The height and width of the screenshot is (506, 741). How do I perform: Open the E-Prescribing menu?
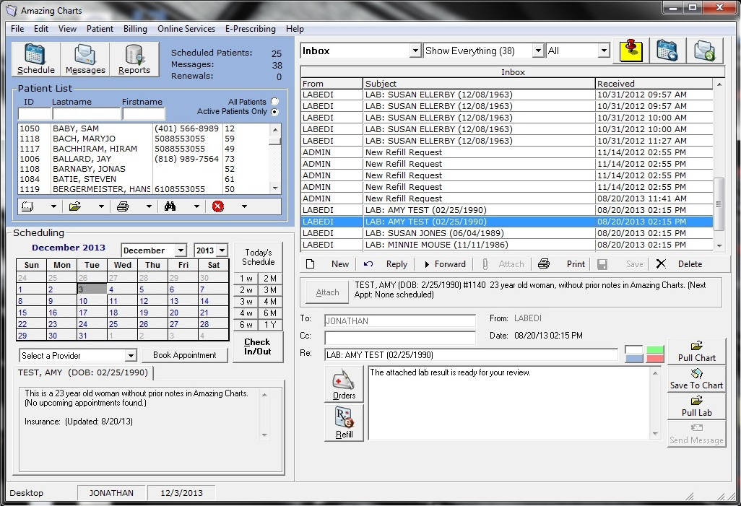click(x=250, y=29)
